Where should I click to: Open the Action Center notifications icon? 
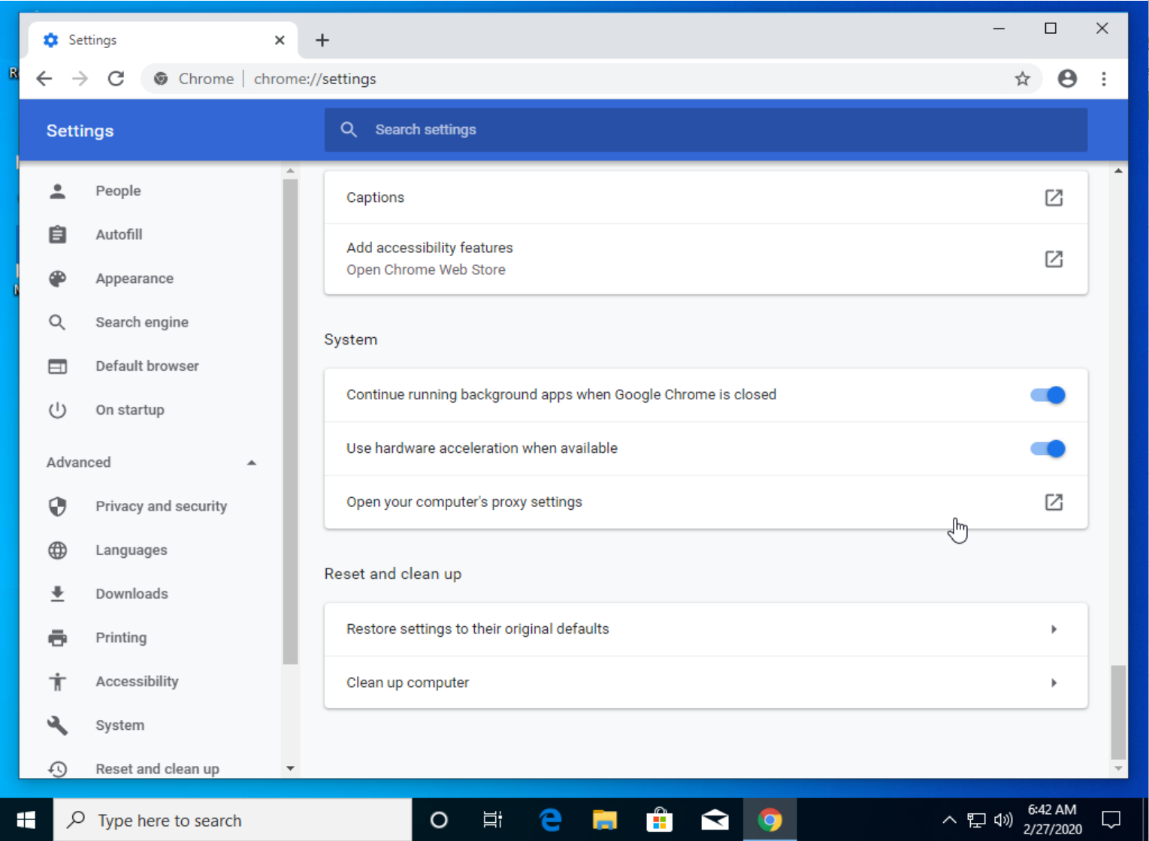pyautogui.click(x=1111, y=820)
